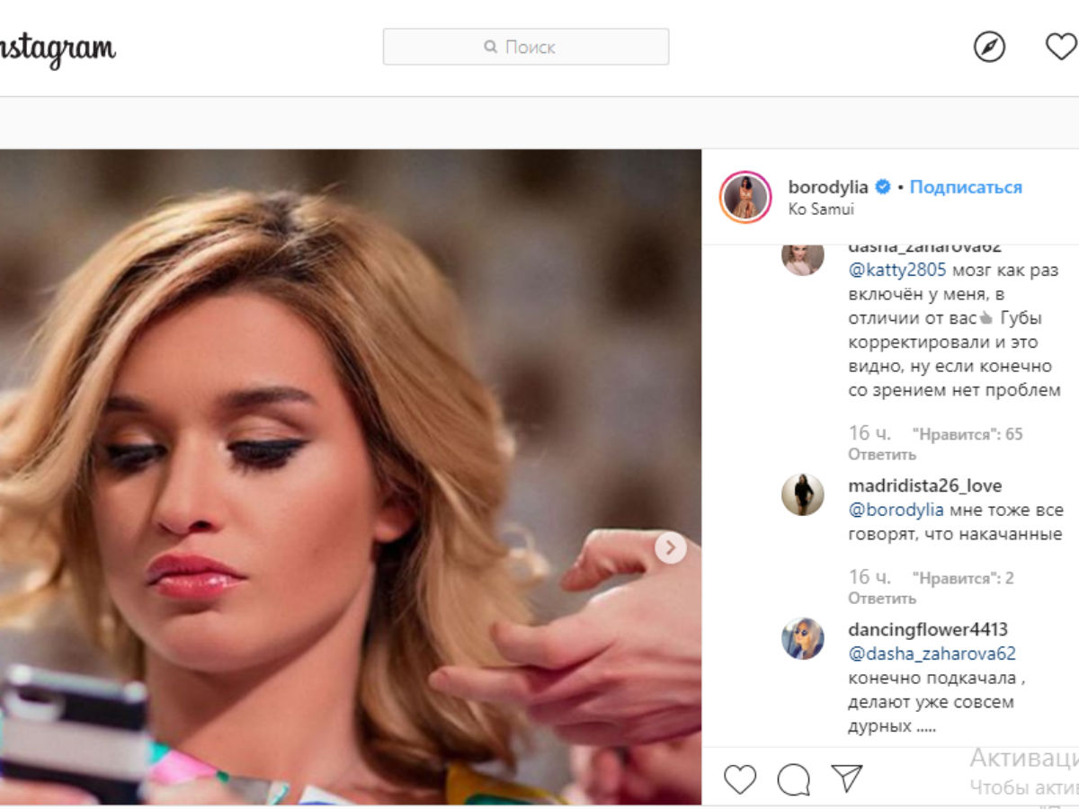Open the Explore compass icon
The width and height of the screenshot is (1079, 809).
[x=989, y=47]
